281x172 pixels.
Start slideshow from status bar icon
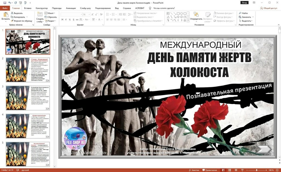click(x=242, y=170)
